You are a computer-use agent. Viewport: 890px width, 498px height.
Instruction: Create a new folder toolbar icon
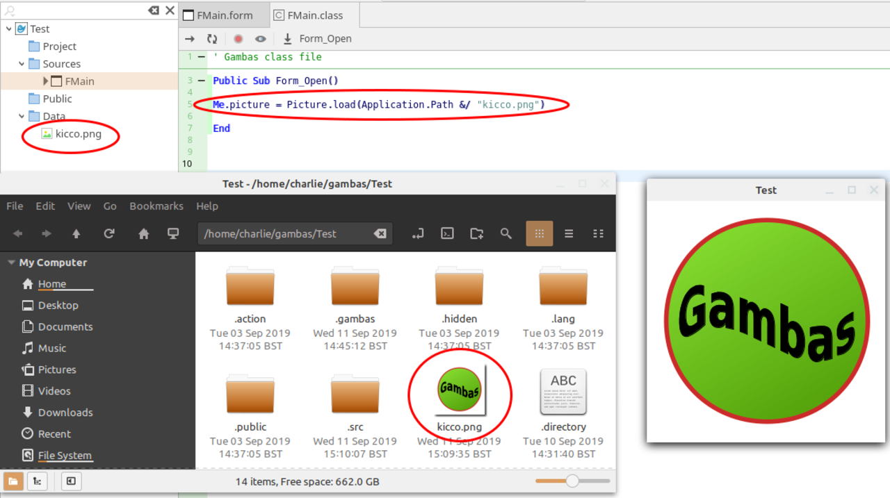click(x=477, y=234)
